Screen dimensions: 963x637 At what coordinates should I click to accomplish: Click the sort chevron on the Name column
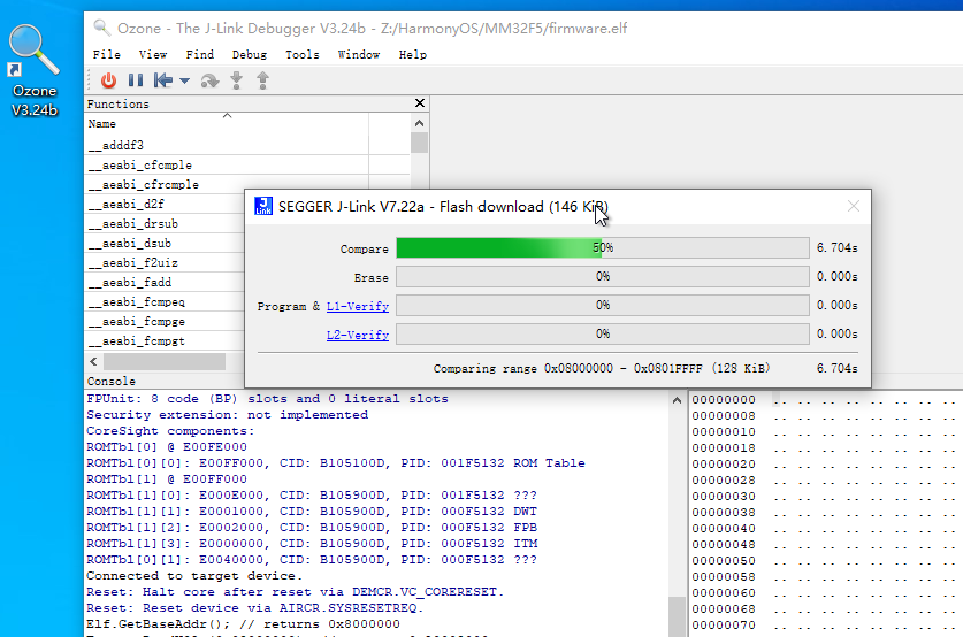227,115
